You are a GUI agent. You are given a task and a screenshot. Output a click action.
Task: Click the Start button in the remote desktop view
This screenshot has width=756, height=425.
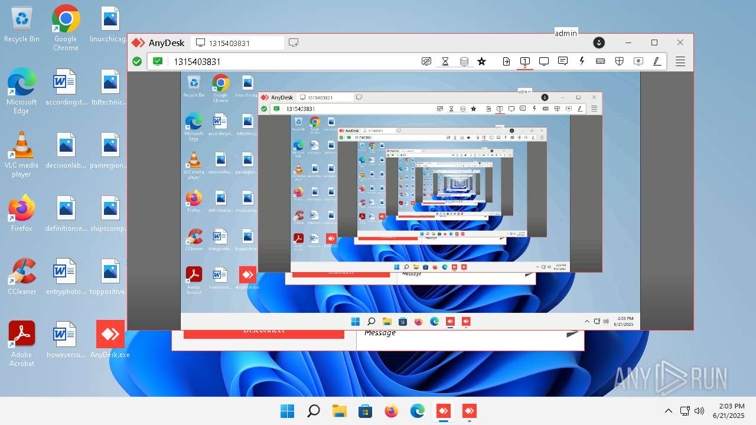(x=355, y=322)
